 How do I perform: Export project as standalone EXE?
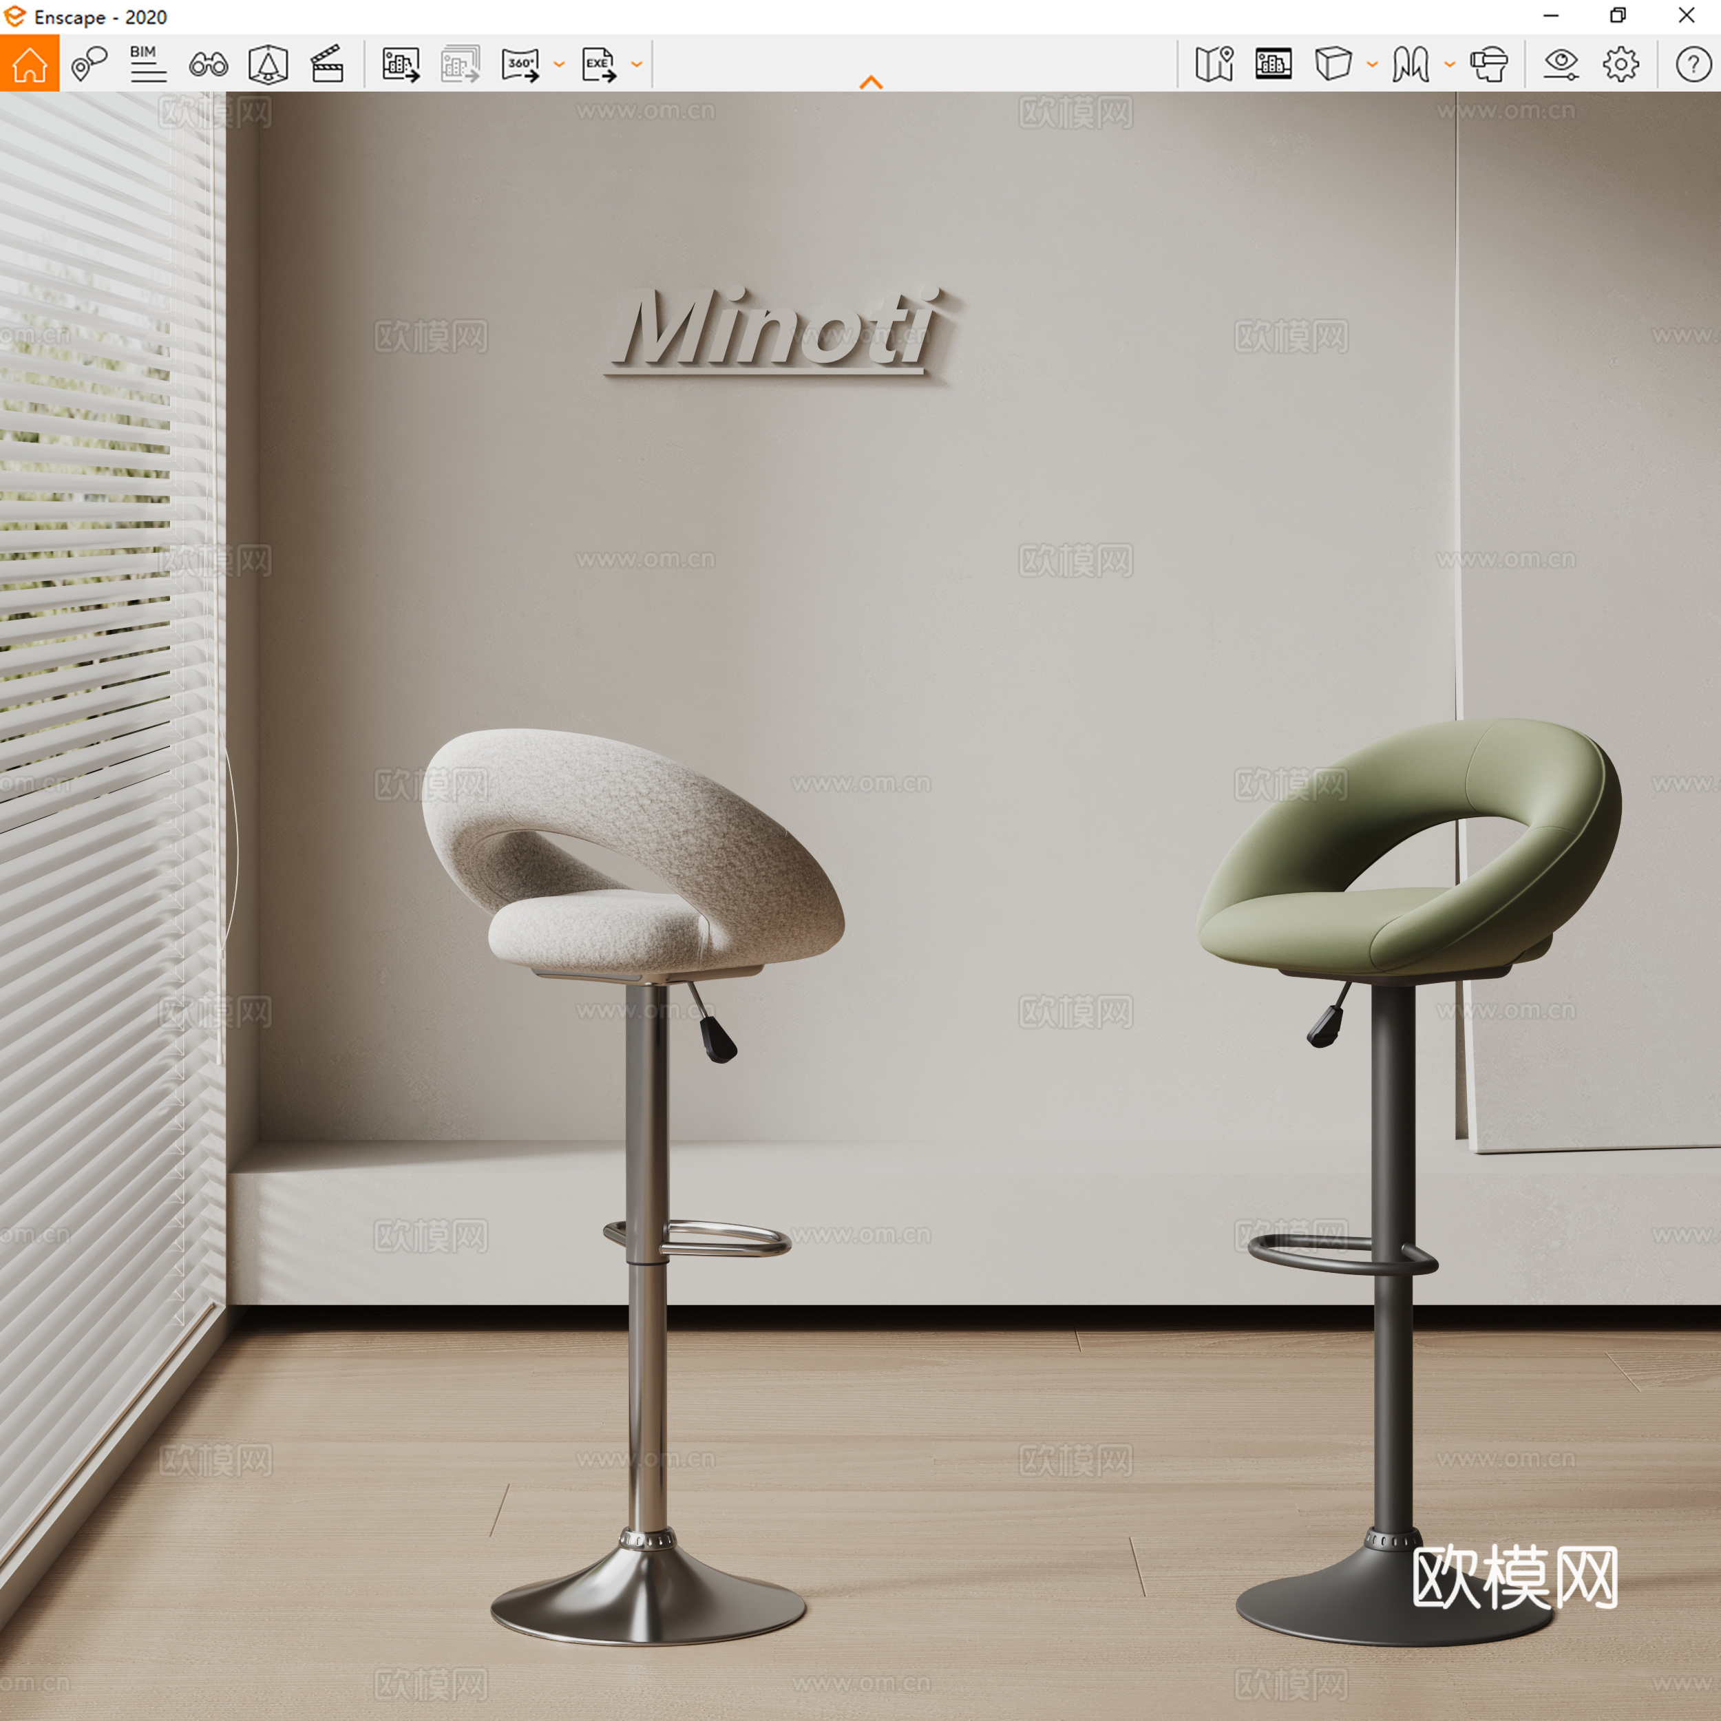point(598,64)
